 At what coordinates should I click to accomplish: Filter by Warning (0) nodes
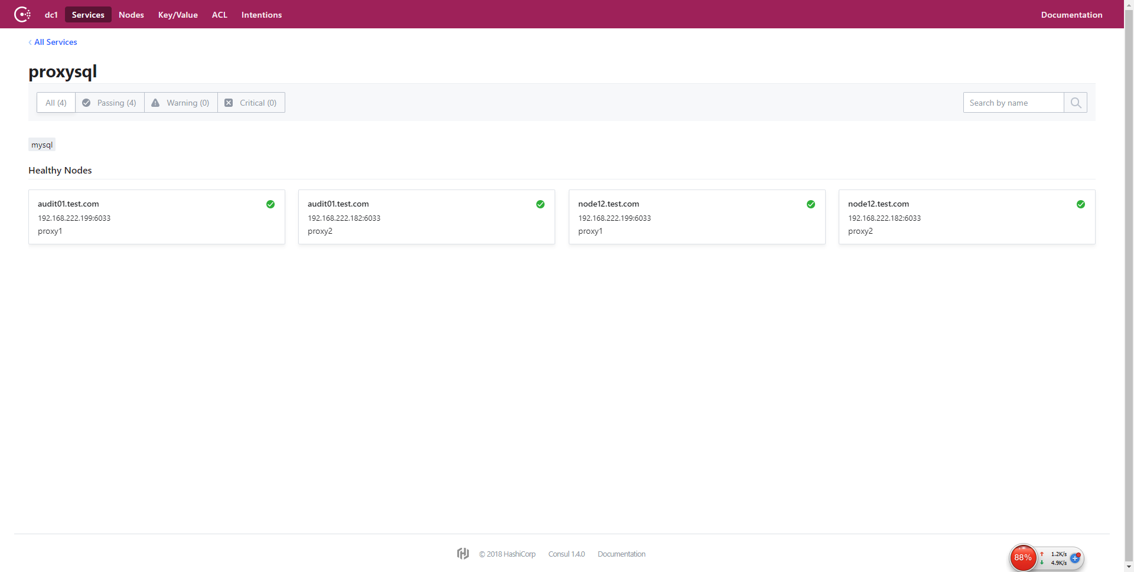click(181, 103)
